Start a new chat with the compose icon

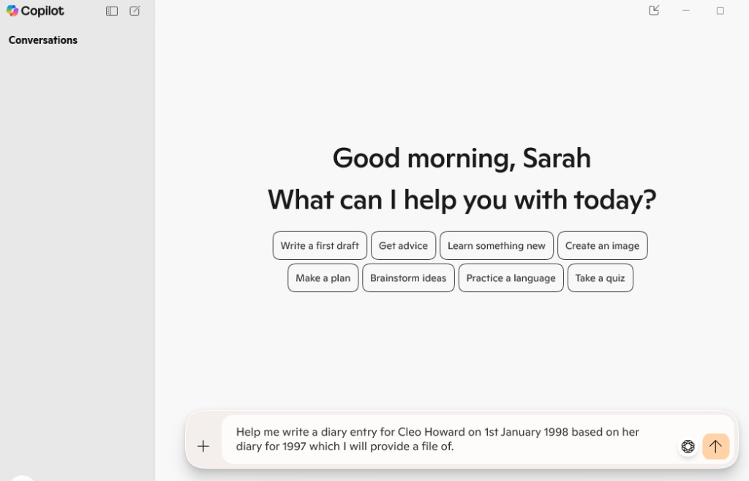(x=135, y=11)
